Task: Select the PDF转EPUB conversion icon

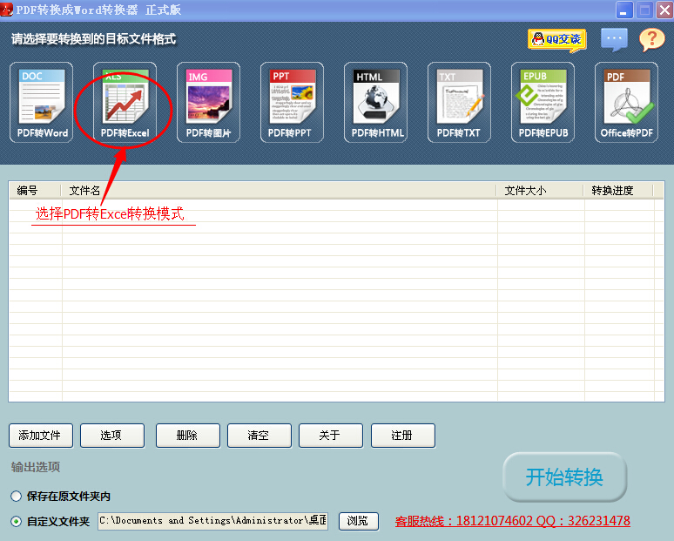Action: tap(543, 102)
